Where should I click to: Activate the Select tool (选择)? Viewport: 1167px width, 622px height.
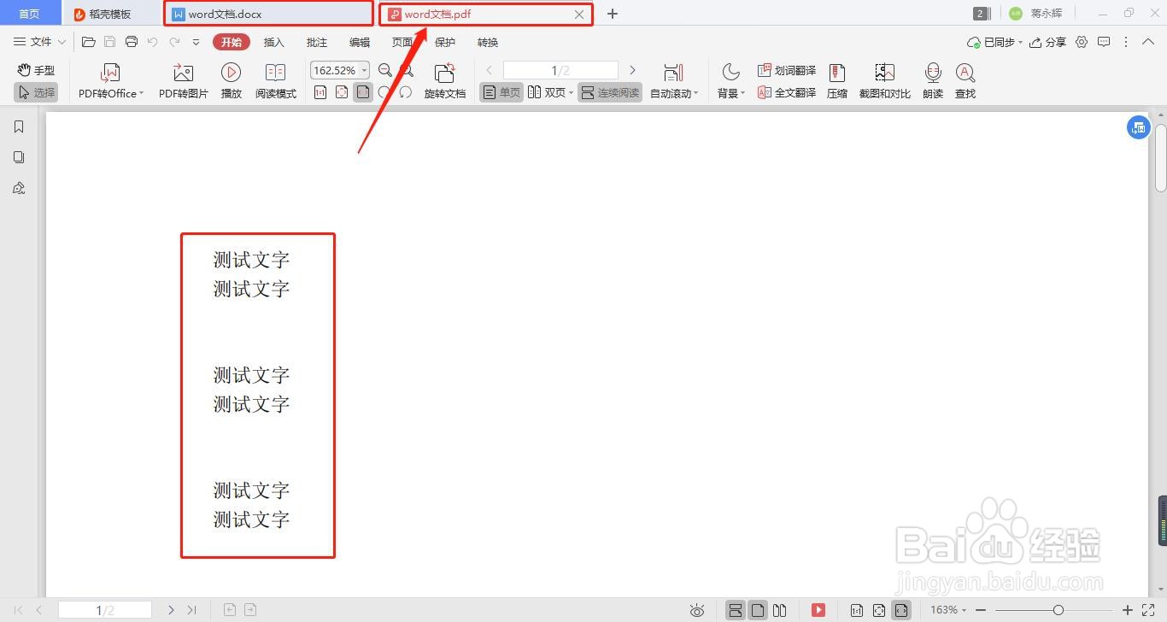(35, 92)
